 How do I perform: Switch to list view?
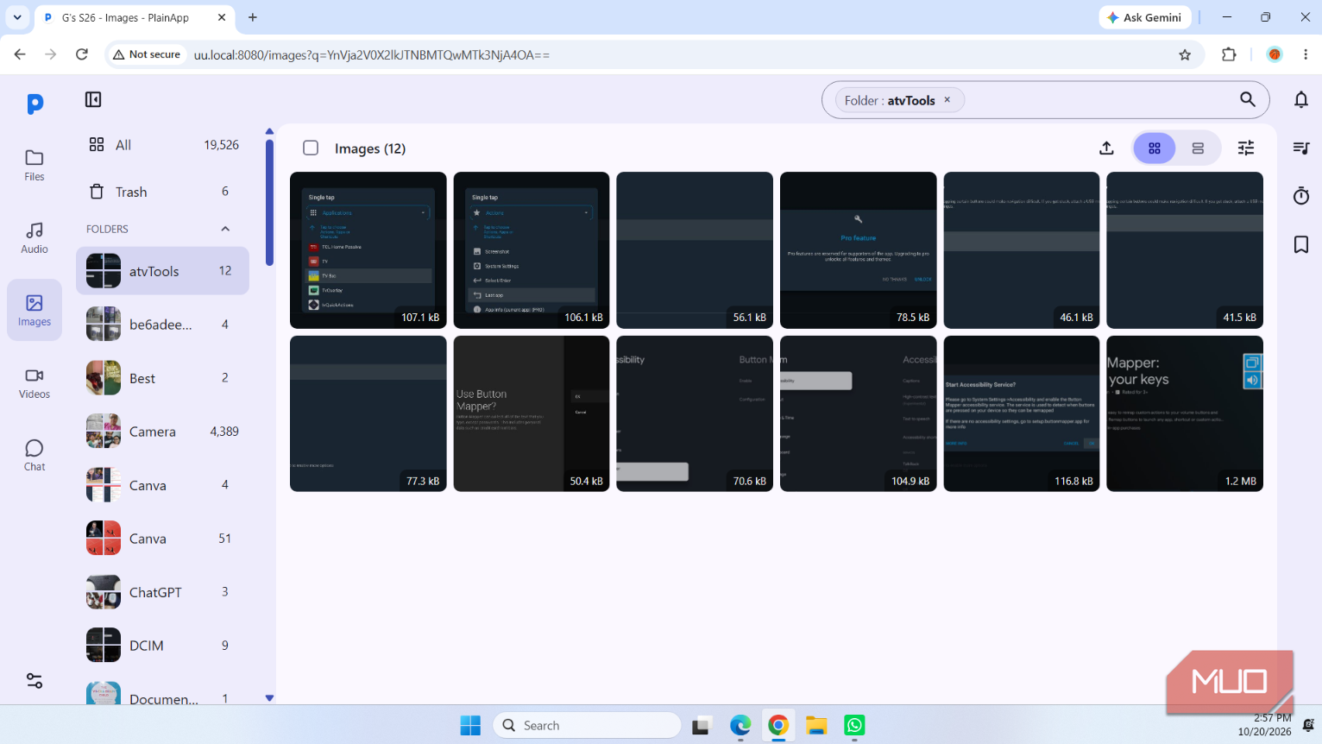click(1198, 148)
